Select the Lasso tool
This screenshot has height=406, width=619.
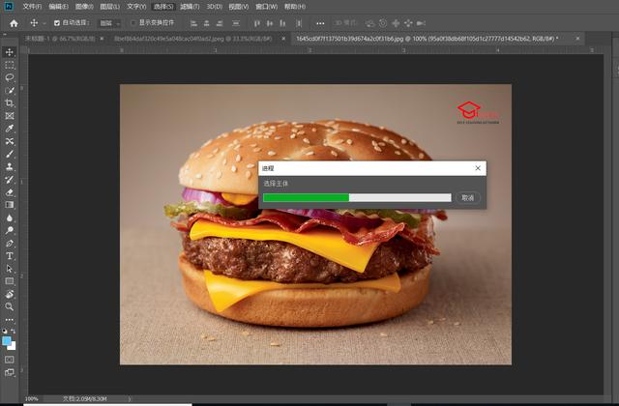(10, 77)
